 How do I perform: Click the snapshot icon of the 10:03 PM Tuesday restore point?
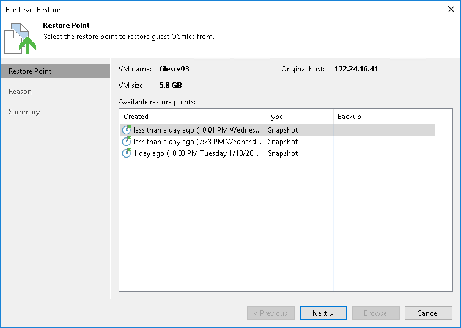(x=127, y=153)
